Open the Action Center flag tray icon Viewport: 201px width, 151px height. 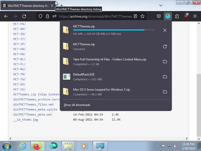(163, 146)
